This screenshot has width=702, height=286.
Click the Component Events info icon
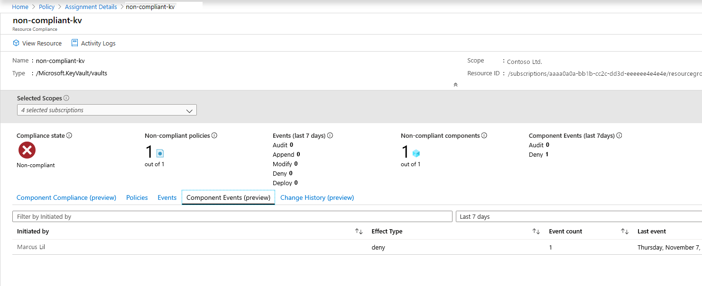pos(619,135)
